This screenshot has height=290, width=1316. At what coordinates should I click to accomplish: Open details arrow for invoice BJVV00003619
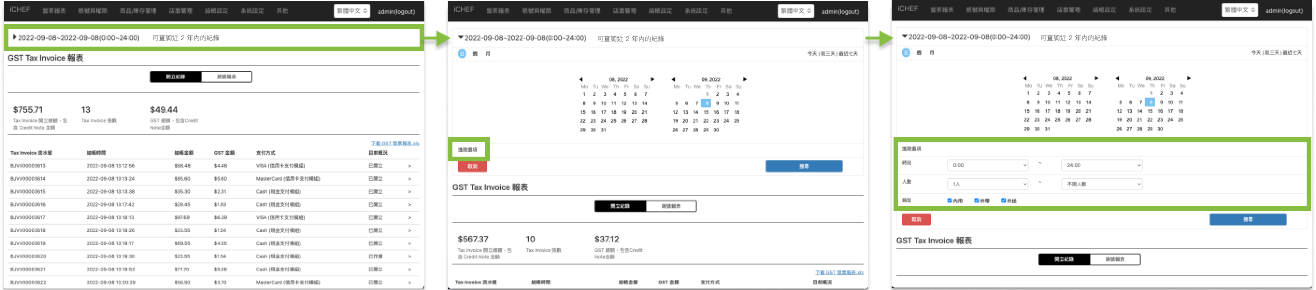tap(409, 244)
